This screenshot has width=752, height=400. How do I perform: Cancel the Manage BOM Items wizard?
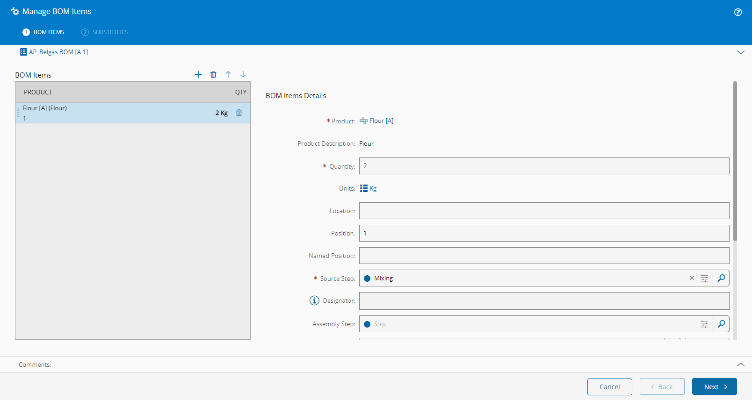(609, 387)
